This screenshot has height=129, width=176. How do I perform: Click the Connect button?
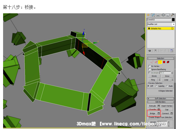[x=165, y=114]
